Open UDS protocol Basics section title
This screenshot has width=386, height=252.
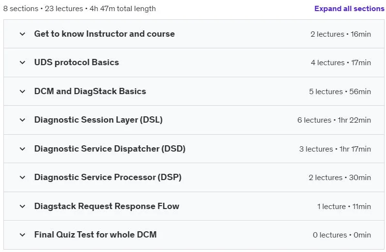(x=77, y=62)
